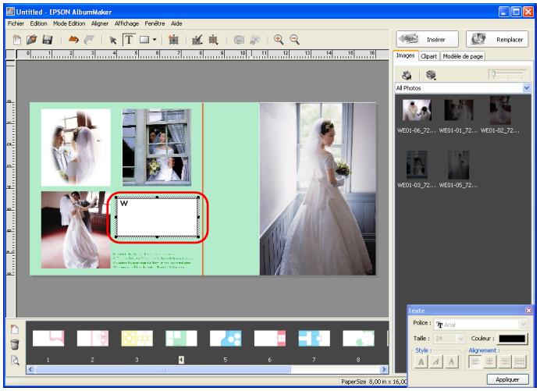Select photo thumbnail WE01-02_72
540x391 pixels.
tap(500, 110)
